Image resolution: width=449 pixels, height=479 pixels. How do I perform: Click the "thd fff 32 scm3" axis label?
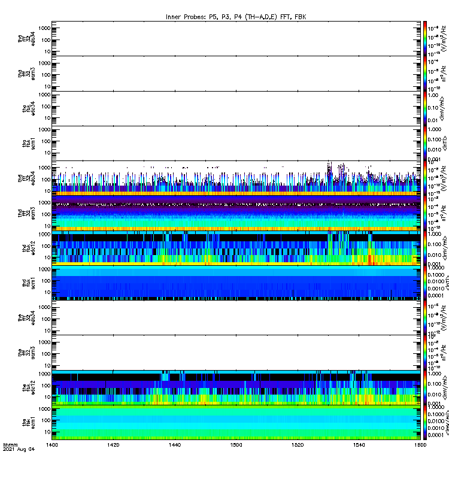click(26, 213)
